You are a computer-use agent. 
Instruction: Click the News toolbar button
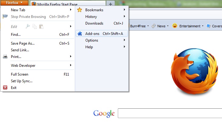160,26
